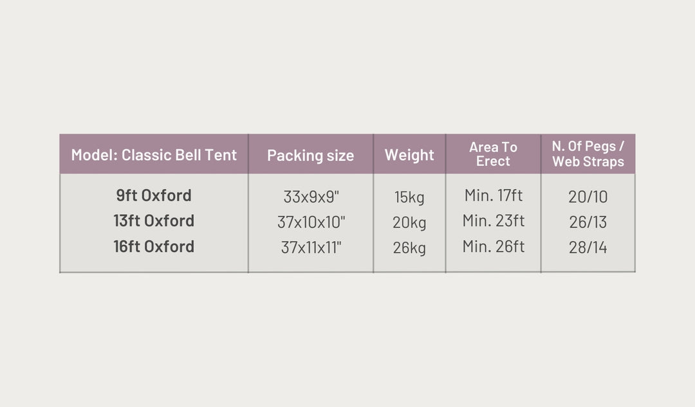Click the 15kg weight value
695x407 pixels.
(409, 197)
